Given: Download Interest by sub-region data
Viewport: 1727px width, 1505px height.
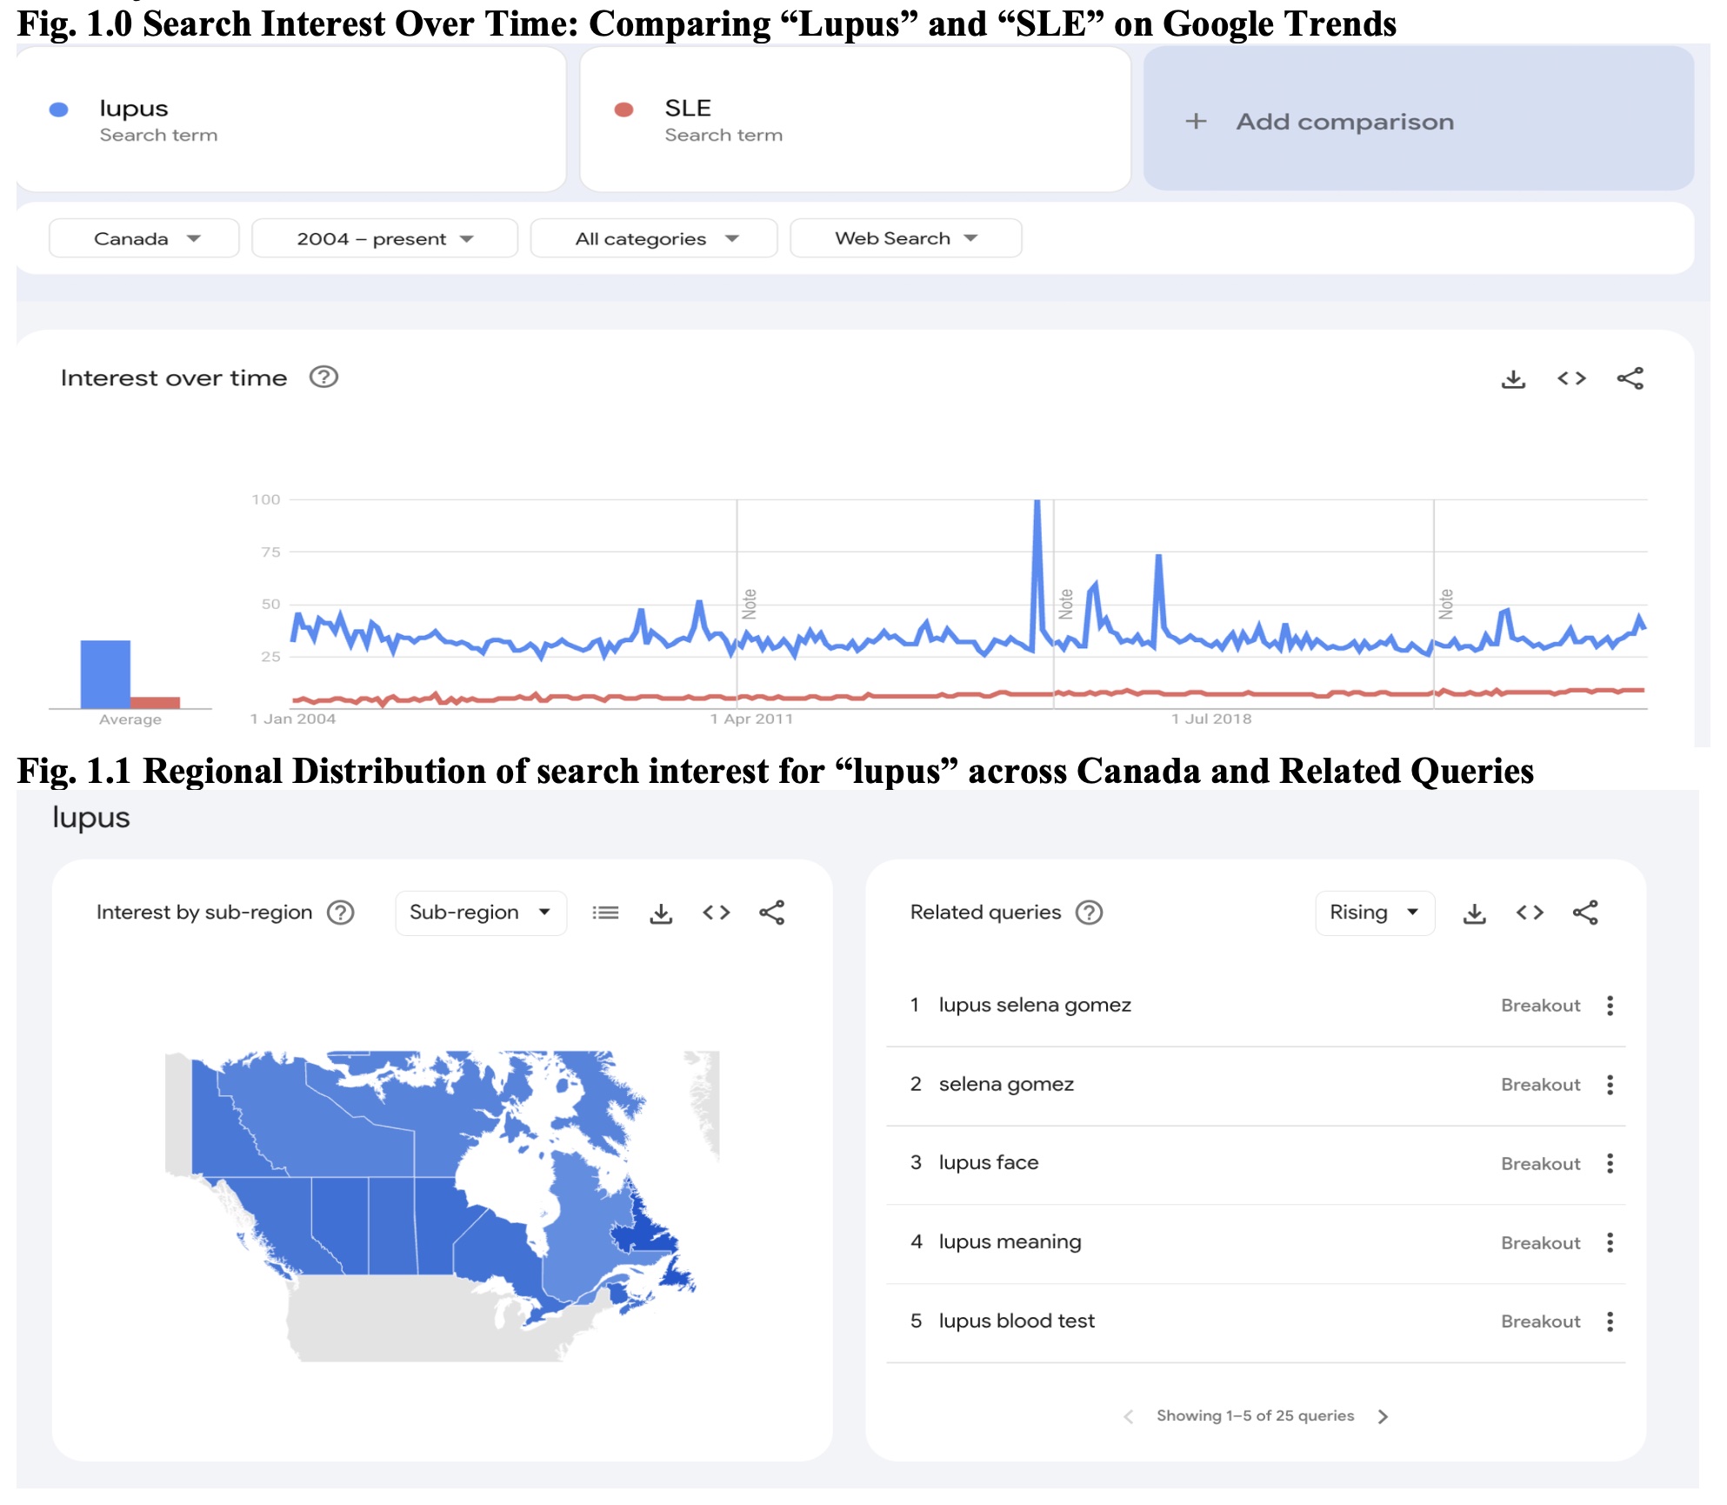Looking at the screenshot, I should coord(661,913).
